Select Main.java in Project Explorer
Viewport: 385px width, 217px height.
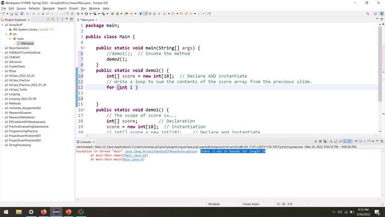27,43
